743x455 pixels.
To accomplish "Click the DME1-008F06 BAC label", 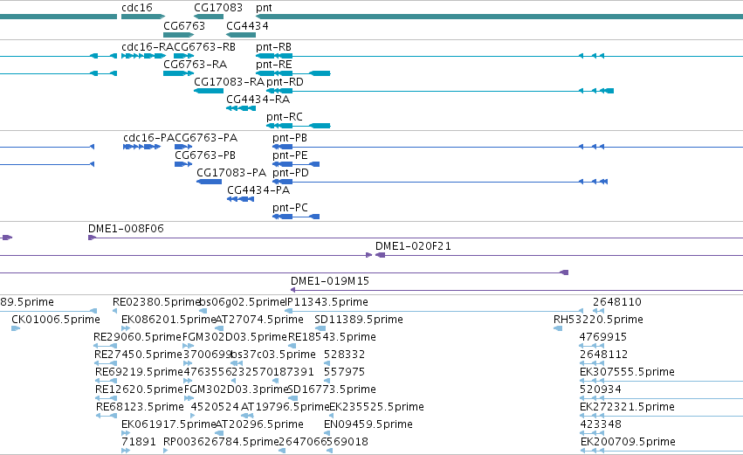I will click(x=126, y=229).
